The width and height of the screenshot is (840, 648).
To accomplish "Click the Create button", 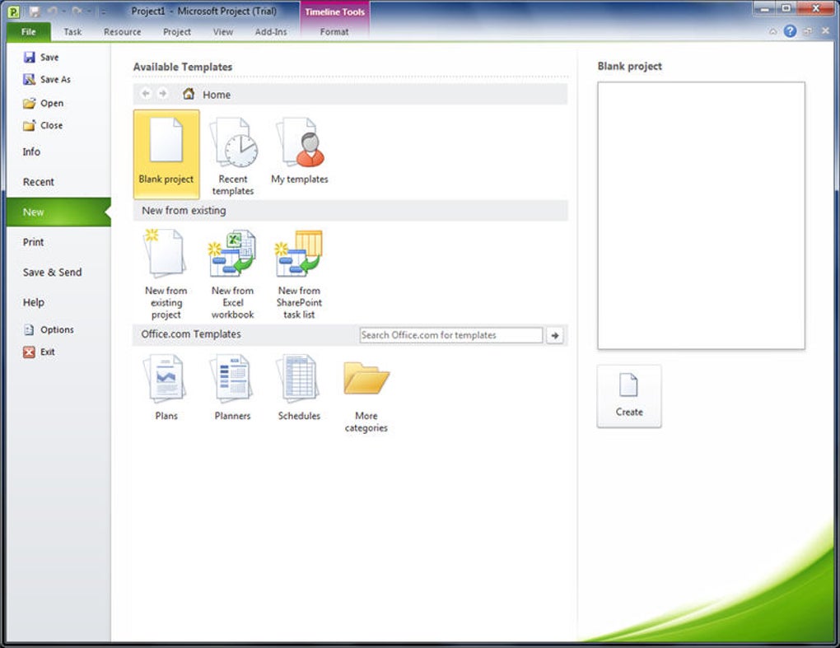I will 629,396.
